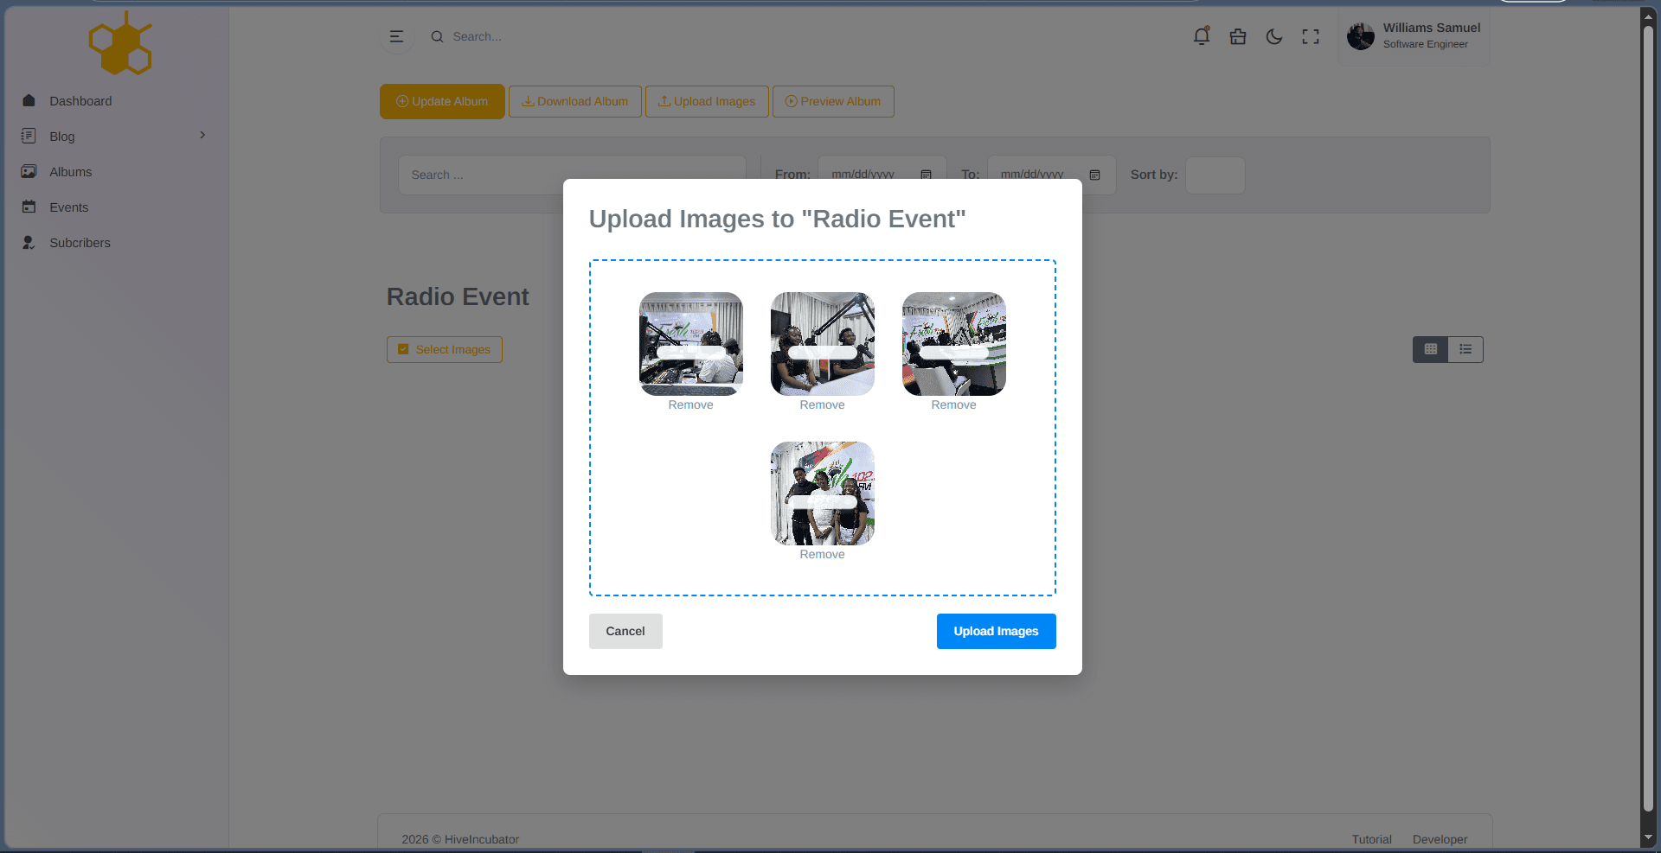Open Williams Samuel profile menu
The width and height of the screenshot is (1661, 853).
coord(1414,36)
